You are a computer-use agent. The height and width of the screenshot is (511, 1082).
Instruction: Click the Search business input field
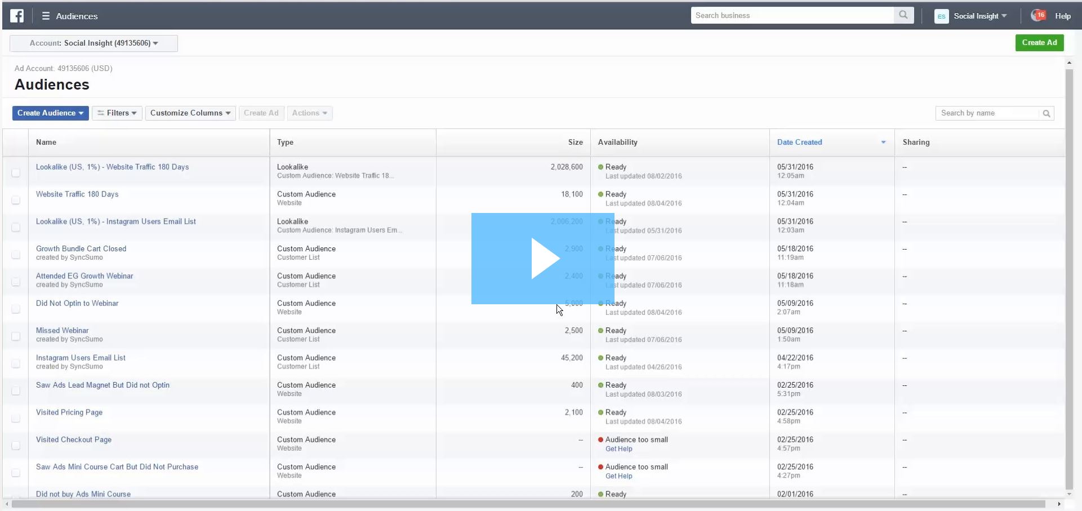point(792,15)
